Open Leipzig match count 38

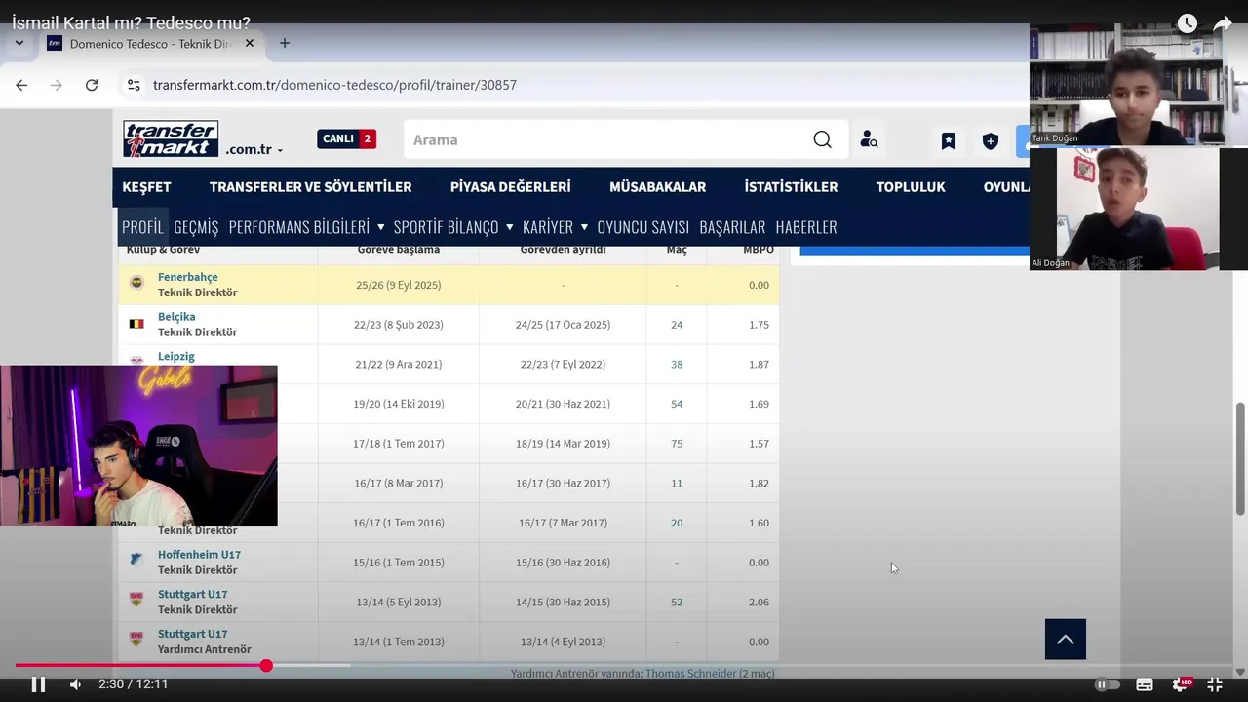(x=677, y=365)
